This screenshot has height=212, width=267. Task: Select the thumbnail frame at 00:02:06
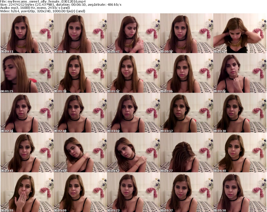pos(187,73)
